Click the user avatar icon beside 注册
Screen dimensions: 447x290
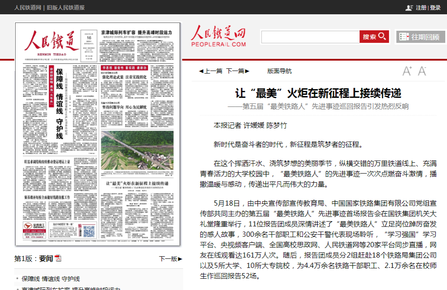pyautogui.click(x=409, y=7)
